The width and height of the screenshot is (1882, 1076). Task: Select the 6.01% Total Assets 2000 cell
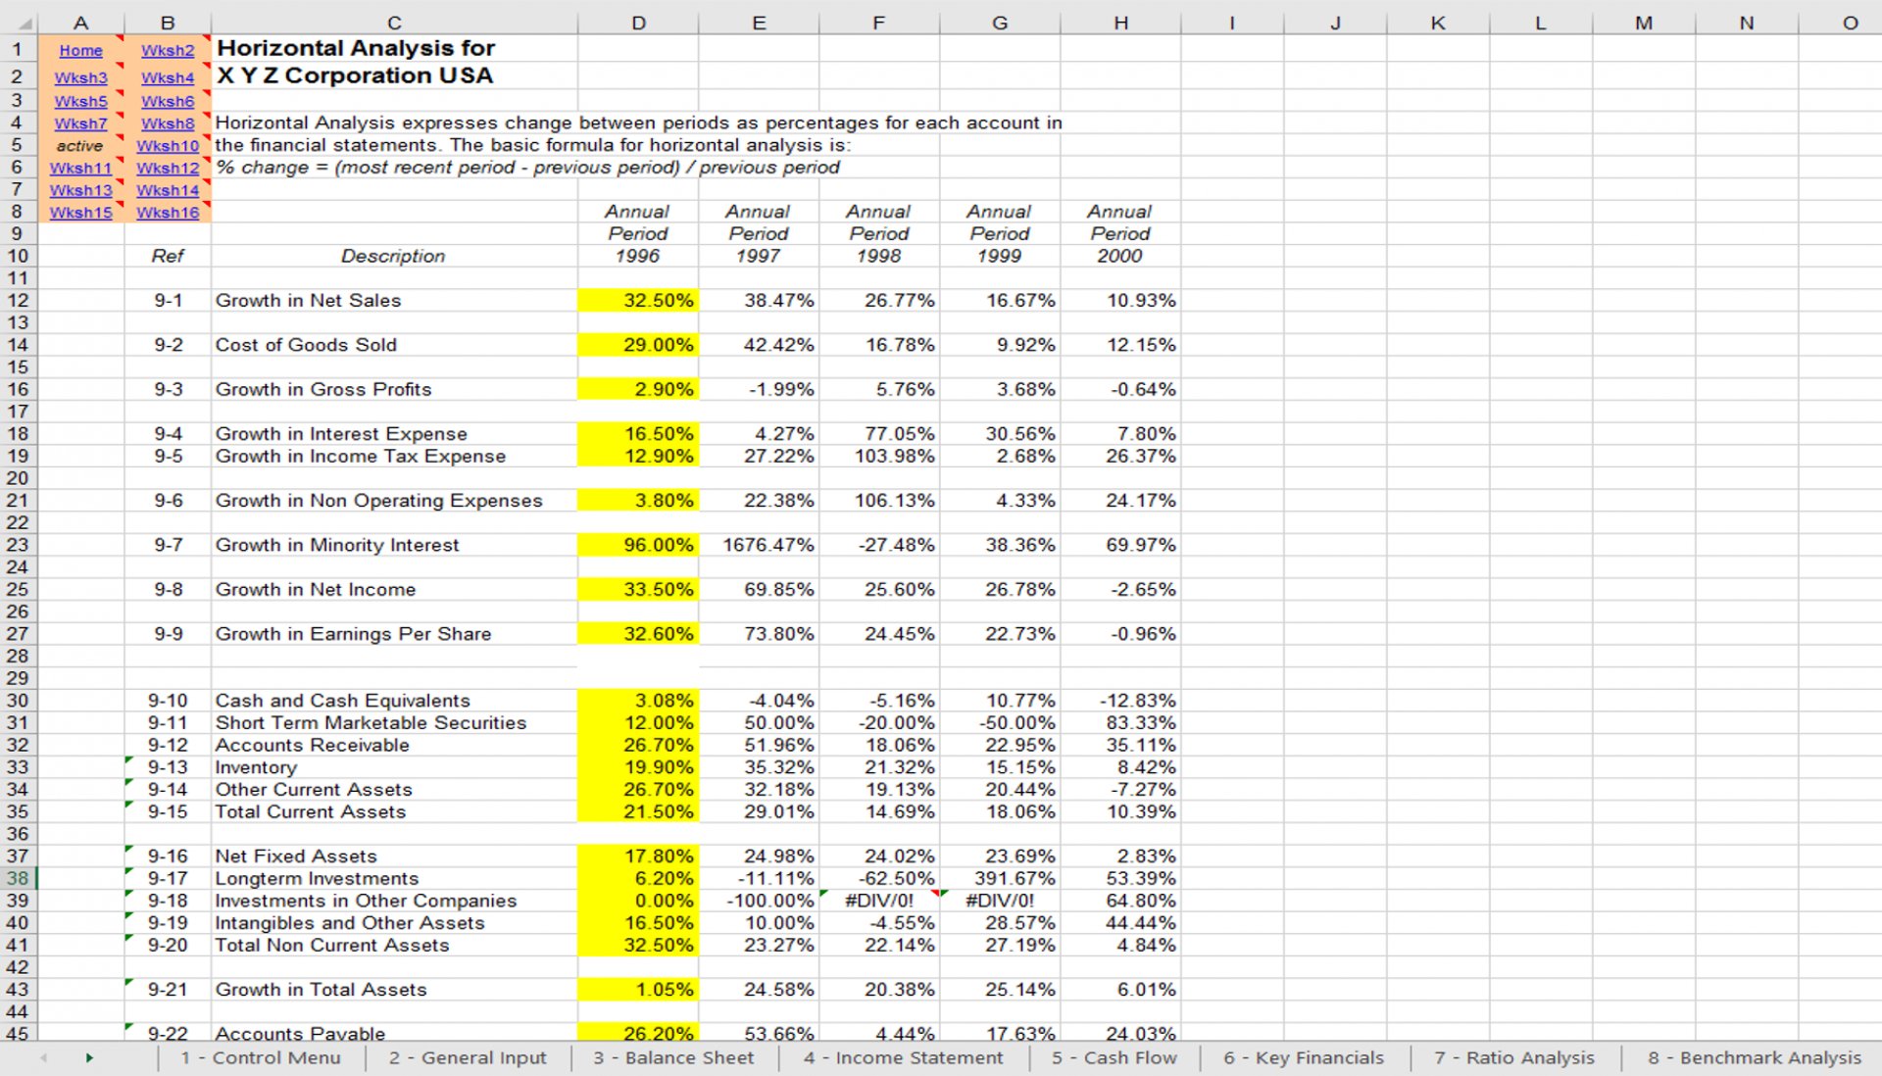point(1120,990)
